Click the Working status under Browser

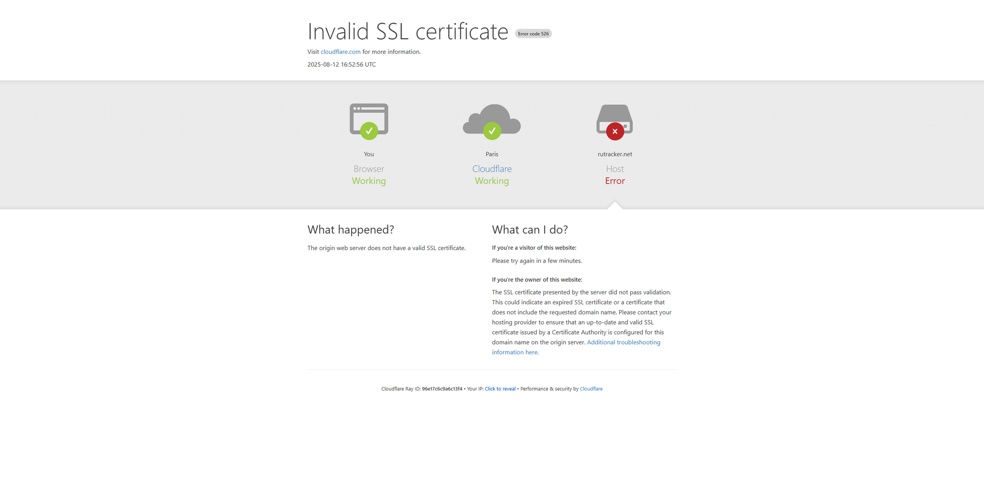[x=369, y=181]
